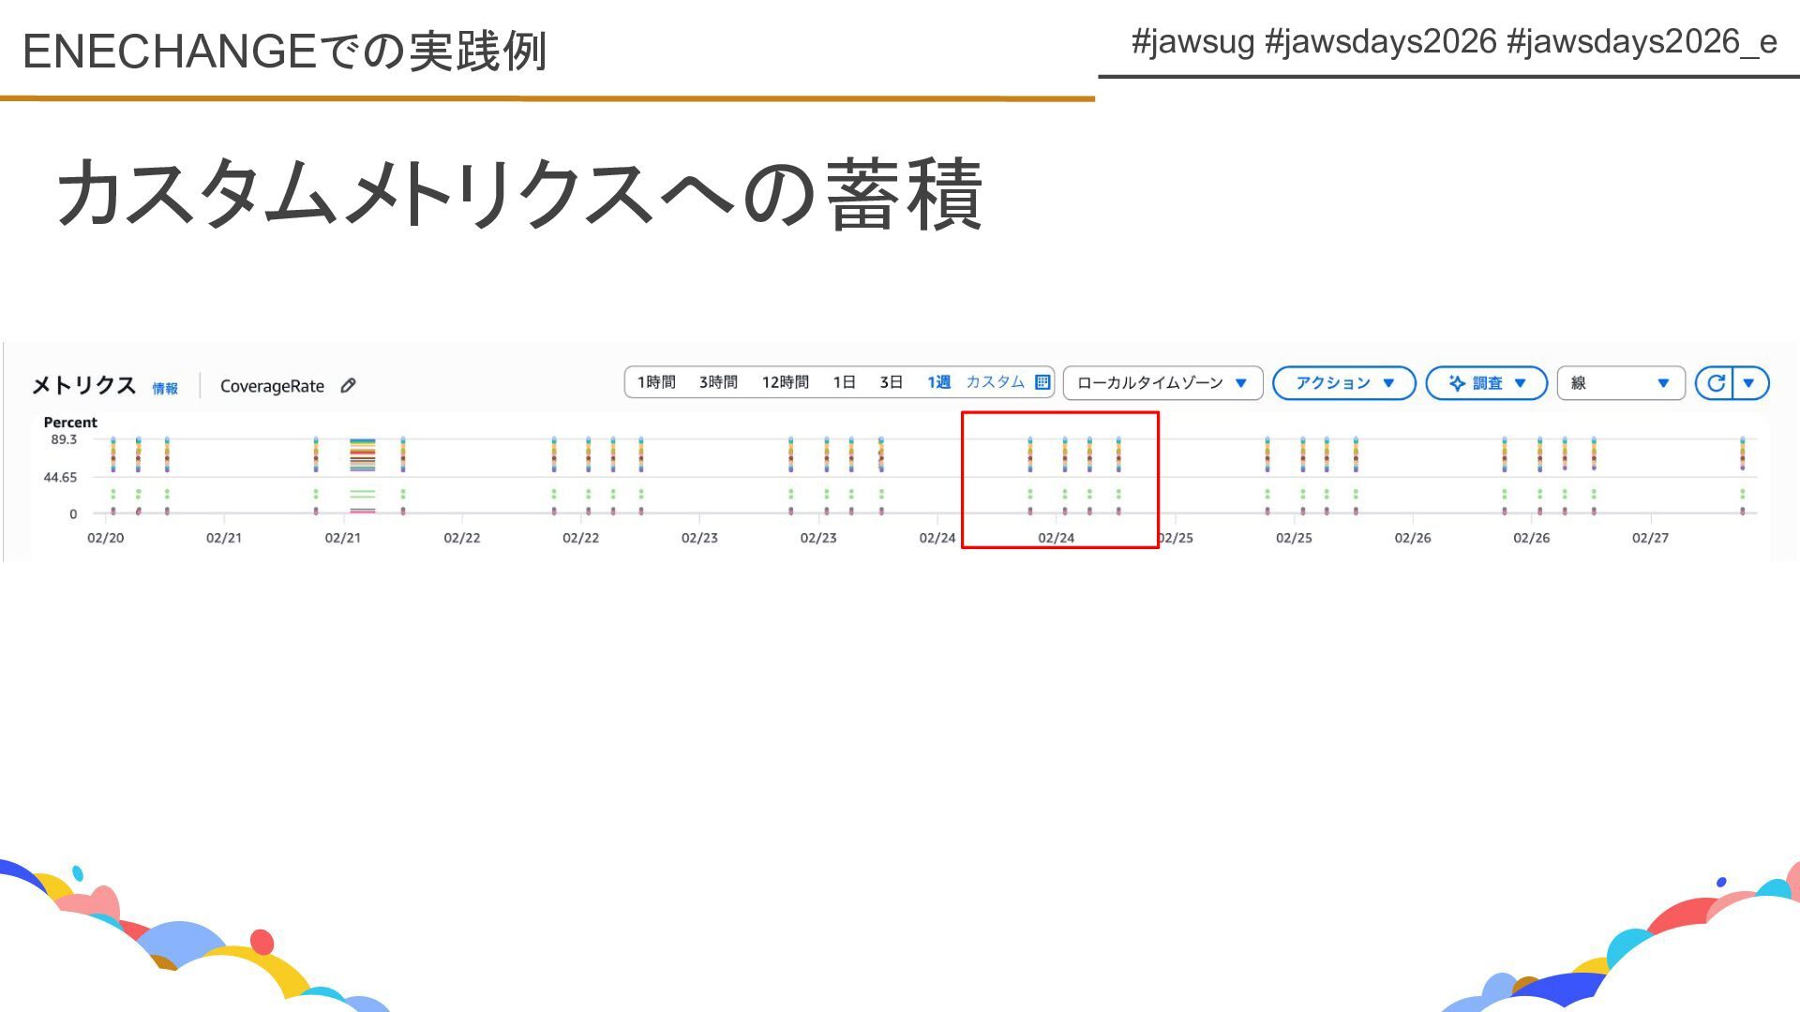Image resolution: width=1800 pixels, height=1012 pixels.
Task: Open the refresh interval dropdown arrow
Action: [1748, 382]
